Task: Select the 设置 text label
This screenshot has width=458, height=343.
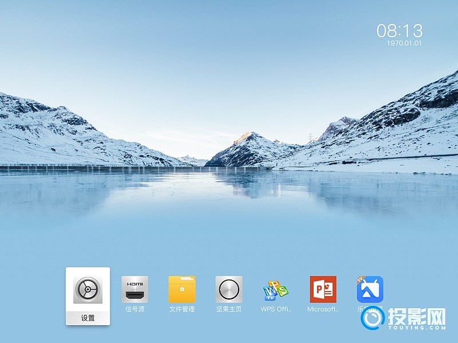Action: coord(88,318)
